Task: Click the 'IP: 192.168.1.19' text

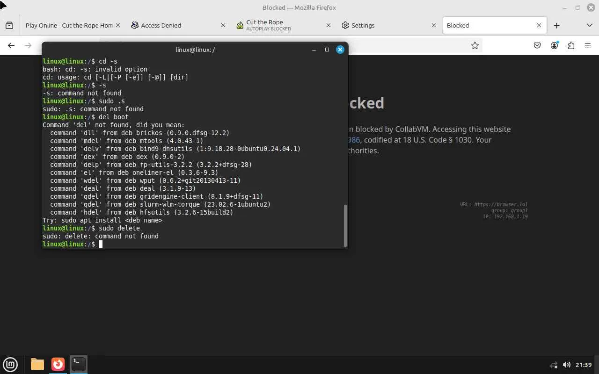Action: (505, 216)
